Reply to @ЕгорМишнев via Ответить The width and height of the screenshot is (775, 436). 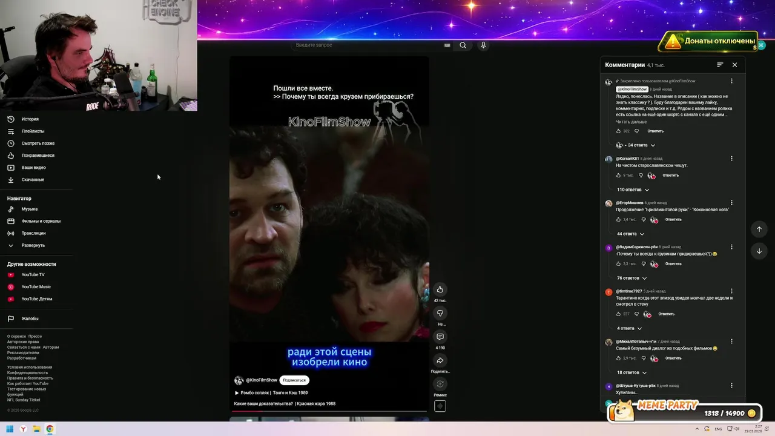point(673,220)
